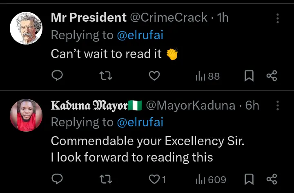
Task: View analytics showing 609 views
Action: tap(211, 179)
